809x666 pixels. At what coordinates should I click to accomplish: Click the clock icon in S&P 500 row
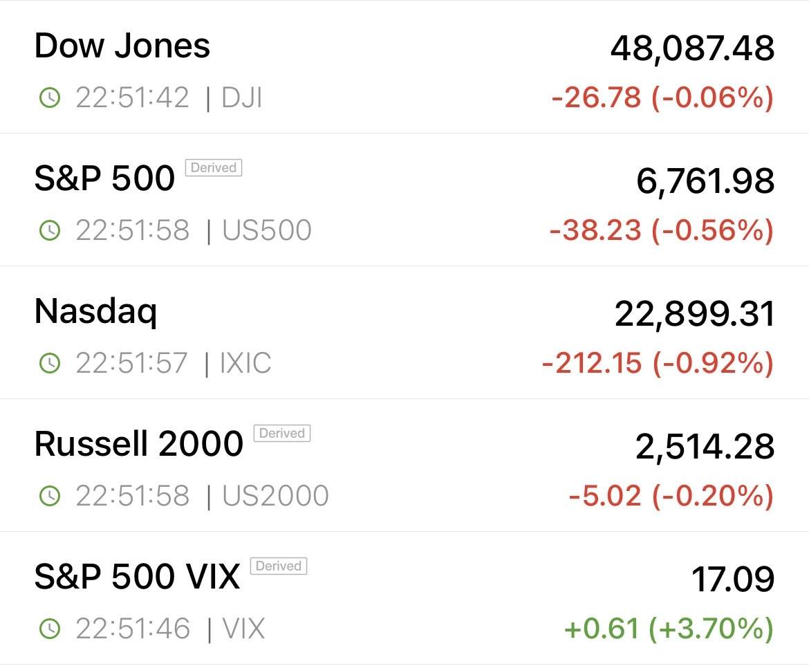[50, 231]
